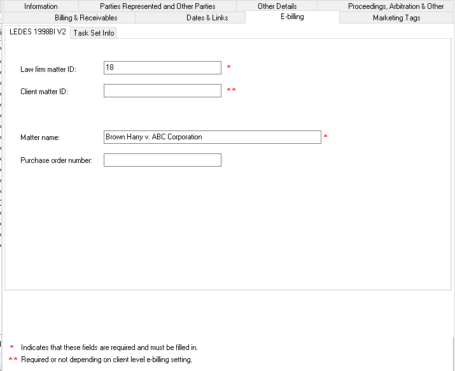Select the E-billing tab
Image resolution: width=455 pixels, height=371 pixels.
pos(292,17)
